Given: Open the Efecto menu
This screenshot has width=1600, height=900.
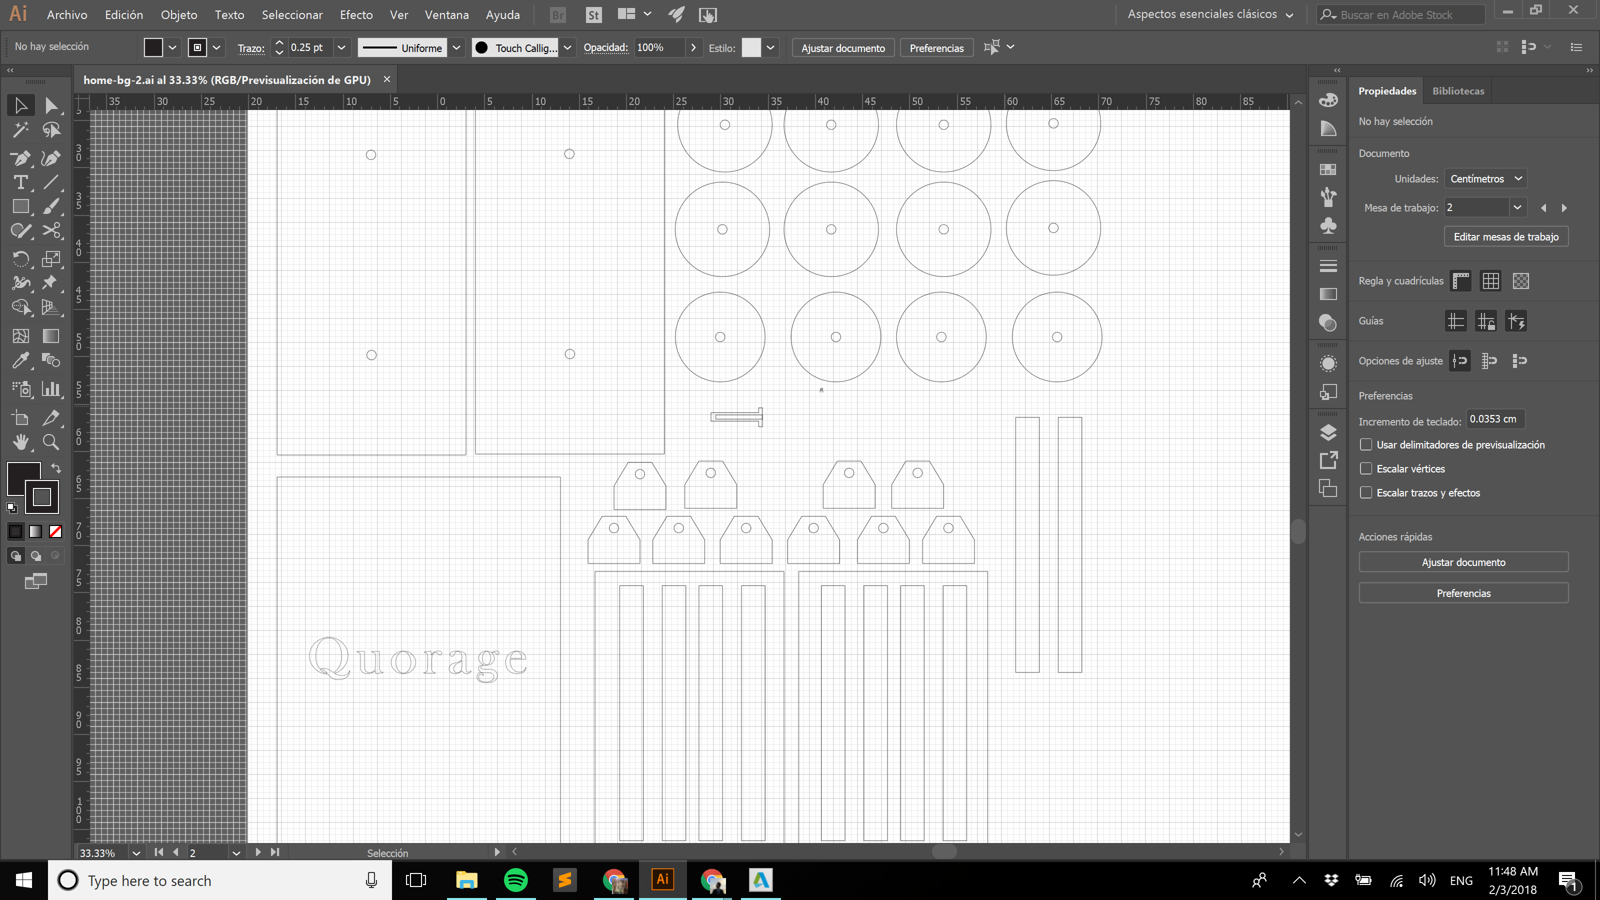Looking at the screenshot, I should [x=356, y=14].
